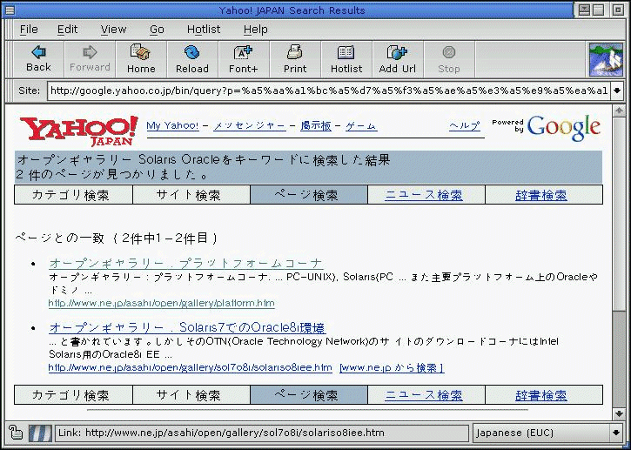The width and height of the screenshot is (631, 450).
Task: Open the Hotlist book icon
Action: click(x=346, y=52)
